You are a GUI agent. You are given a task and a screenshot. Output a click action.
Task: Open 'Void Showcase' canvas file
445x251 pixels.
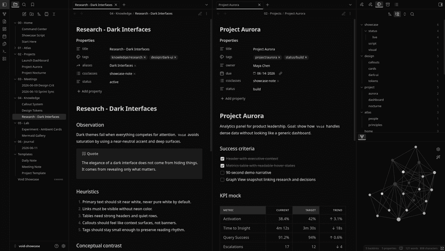[x=28, y=180]
